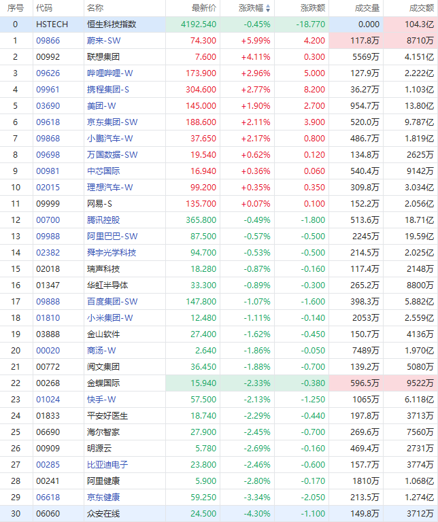This screenshot has height=522, width=438.
Task: Select 金山软件 stock name
Action: (103, 334)
